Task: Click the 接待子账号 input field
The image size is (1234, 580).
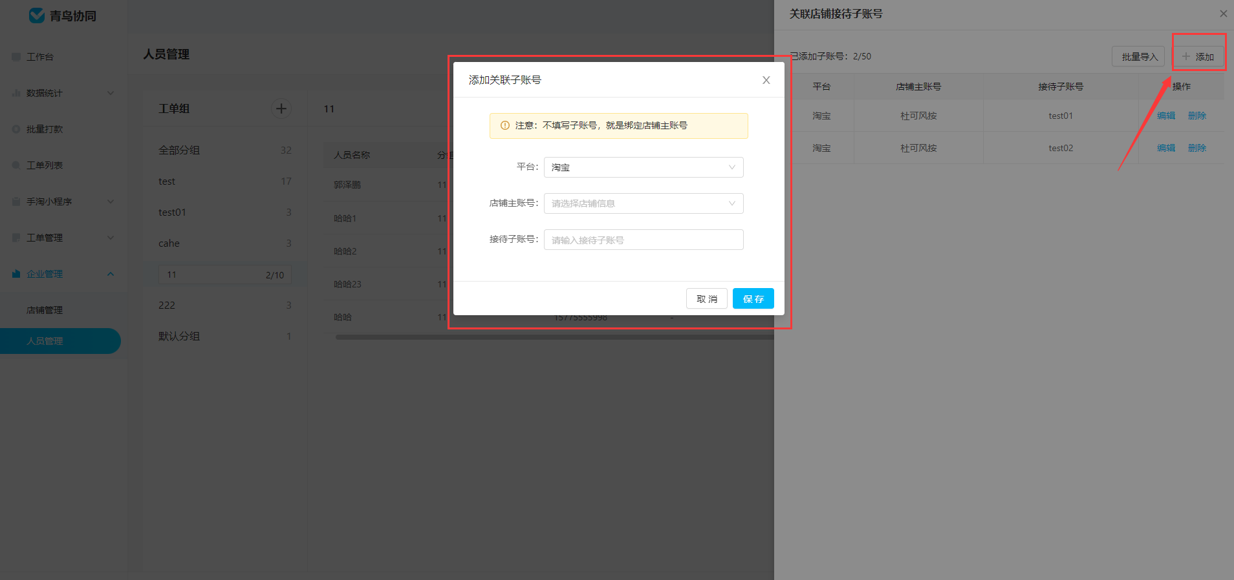Action: pos(644,240)
